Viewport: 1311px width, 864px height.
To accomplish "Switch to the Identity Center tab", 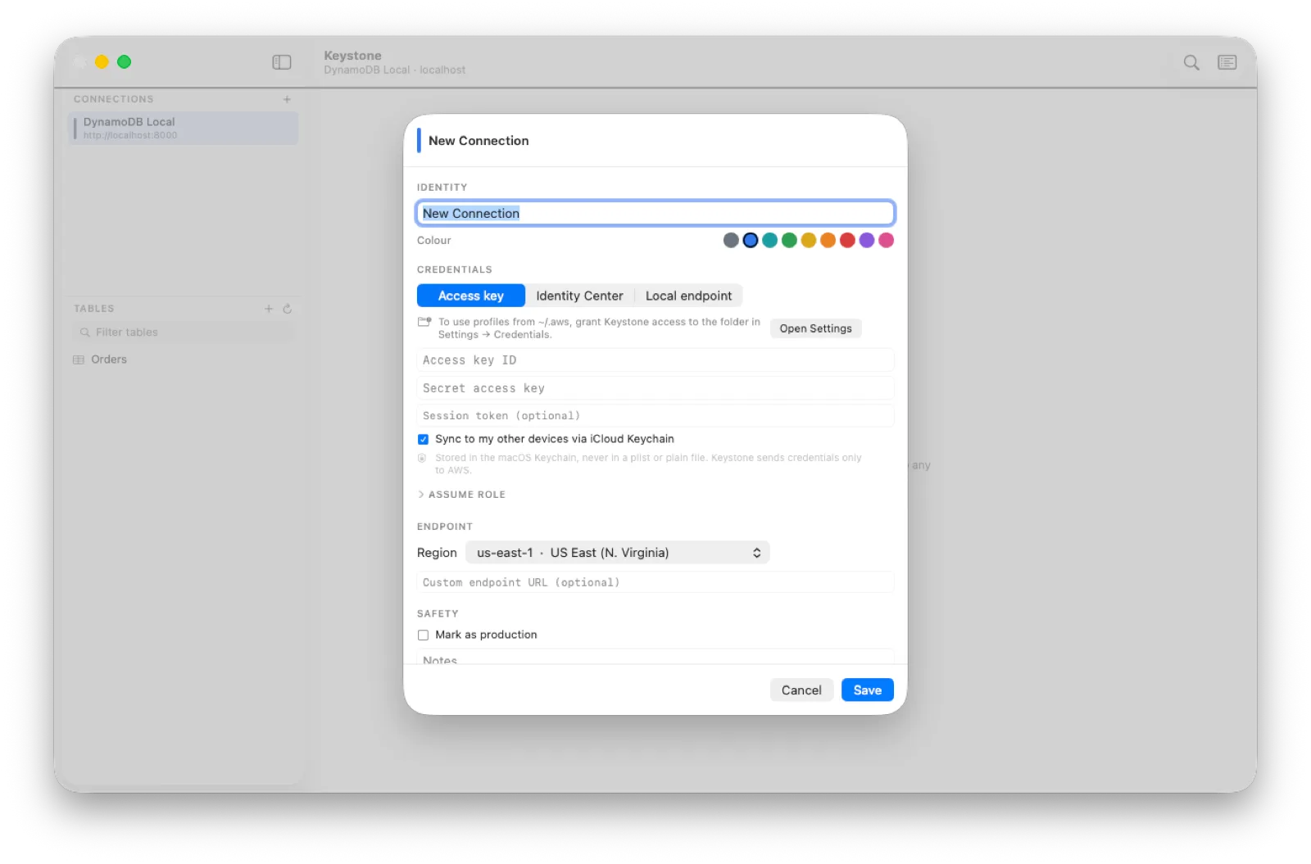I will (579, 296).
